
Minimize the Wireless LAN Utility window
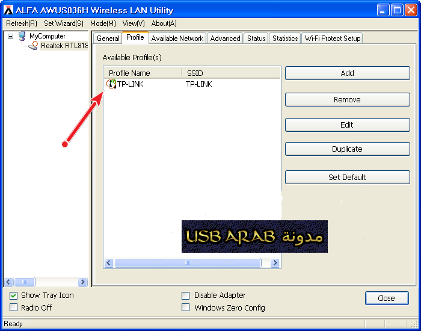(383, 10)
